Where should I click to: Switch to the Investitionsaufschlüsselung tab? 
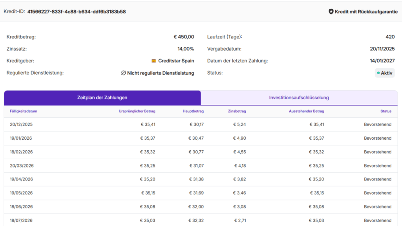299,98
